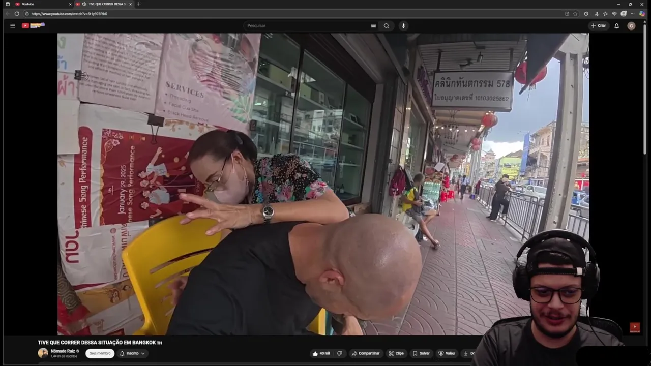This screenshot has width=651, height=366.
Task: Open browser essentials heart icon
Action: tap(614, 14)
